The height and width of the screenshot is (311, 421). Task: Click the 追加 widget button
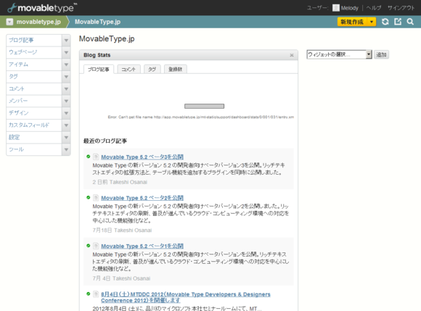click(x=381, y=54)
